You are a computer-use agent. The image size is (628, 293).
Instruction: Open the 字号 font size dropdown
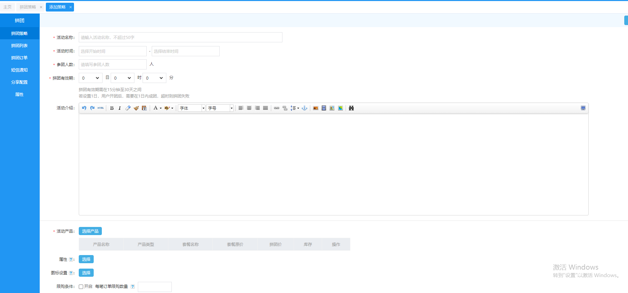(220, 108)
